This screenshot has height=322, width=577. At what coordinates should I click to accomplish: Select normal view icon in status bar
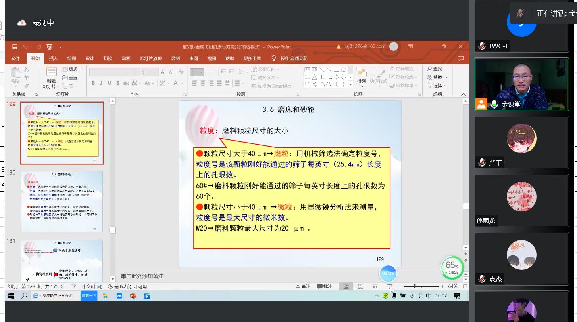point(346,286)
